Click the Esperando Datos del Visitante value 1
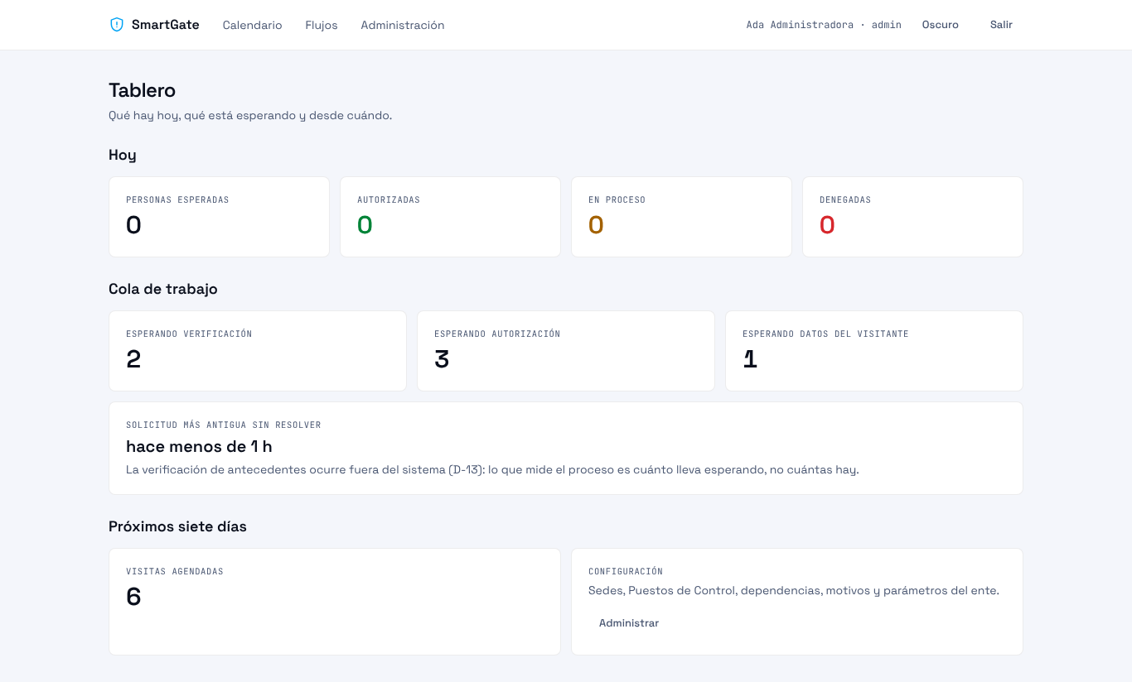The height and width of the screenshot is (682, 1132). pyautogui.click(x=750, y=359)
